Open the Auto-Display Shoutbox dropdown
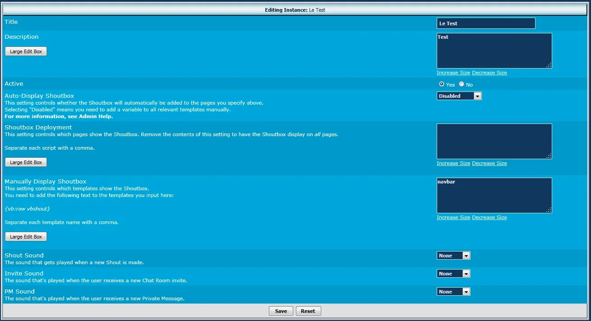The height and width of the screenshot is (321, 591). [459, 96]
